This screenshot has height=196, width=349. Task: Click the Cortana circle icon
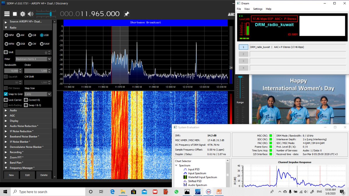click(91, 192)
